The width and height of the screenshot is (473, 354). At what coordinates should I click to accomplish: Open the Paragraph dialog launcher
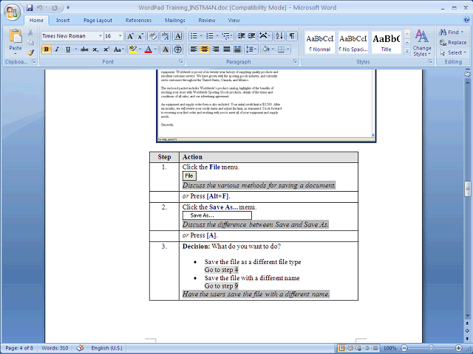pos(295,61)
